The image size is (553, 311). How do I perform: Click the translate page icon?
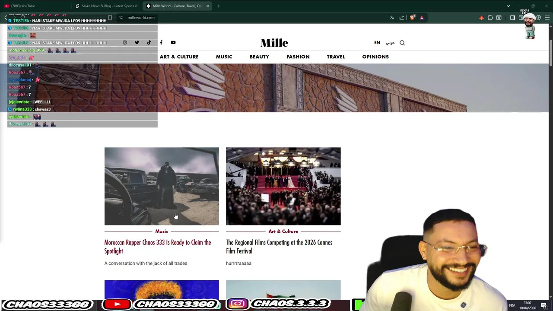(392, 18)
